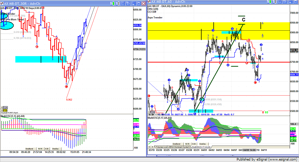This screenshot has height=162, width=299.
Task: Click the yellow highlighted band on right chart
Action: click(x=178, y=27)
